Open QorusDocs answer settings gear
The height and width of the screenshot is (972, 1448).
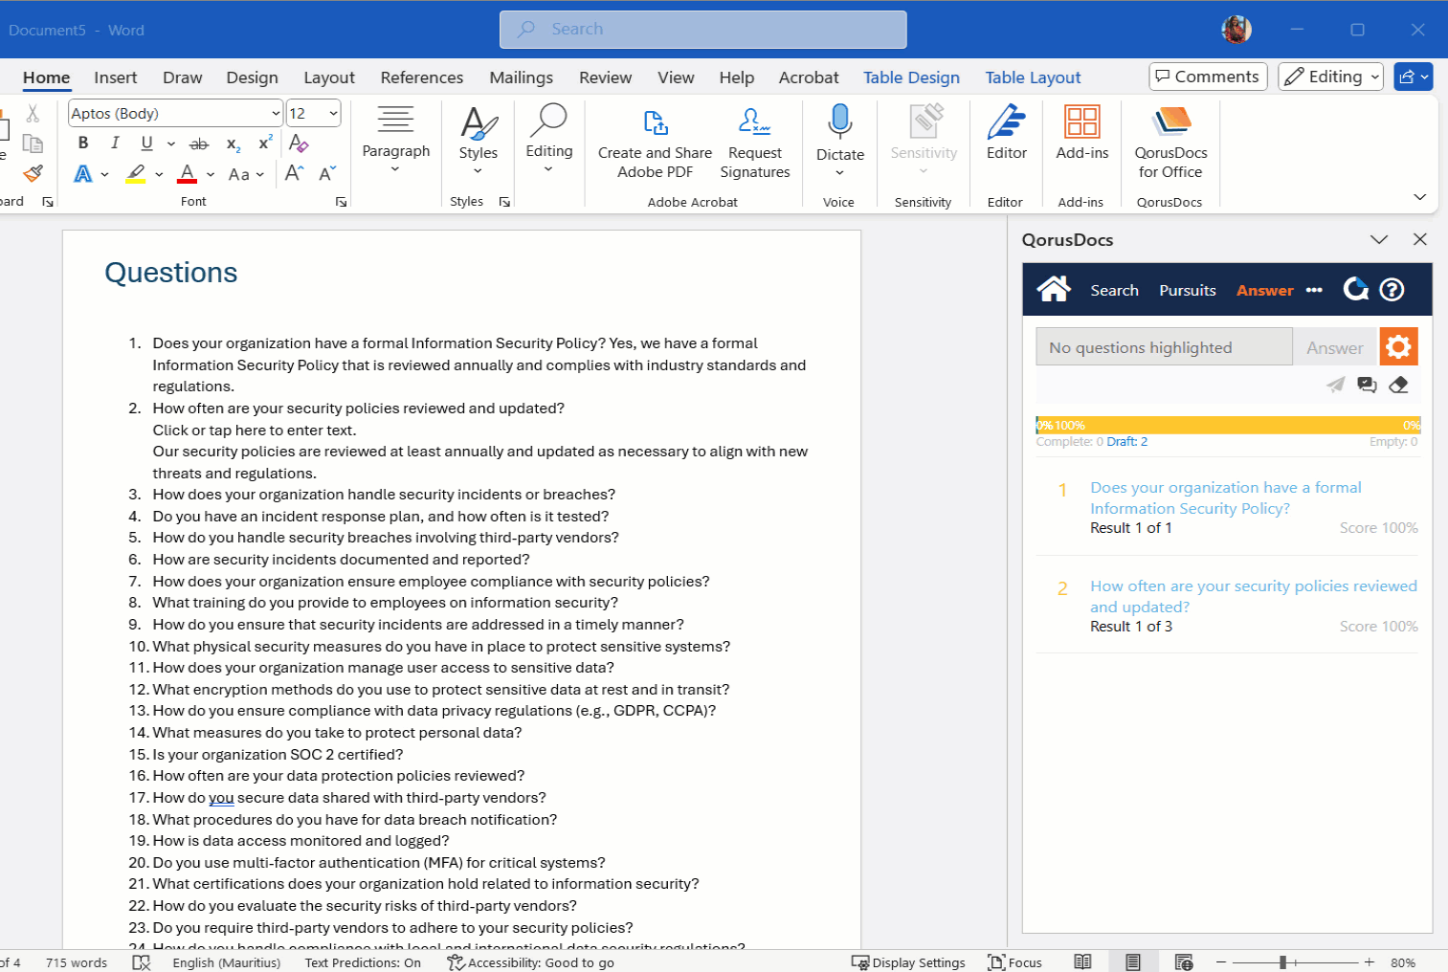(1398, 346)
